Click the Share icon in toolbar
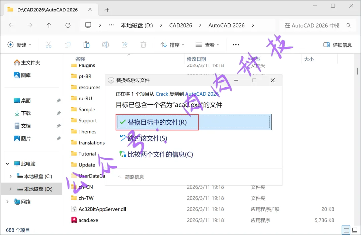The height and width of the screenshot is (235, 361). coord(125,45)
